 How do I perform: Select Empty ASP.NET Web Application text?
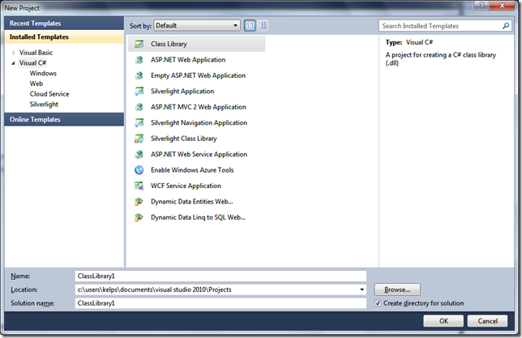(x=198, y=75)
